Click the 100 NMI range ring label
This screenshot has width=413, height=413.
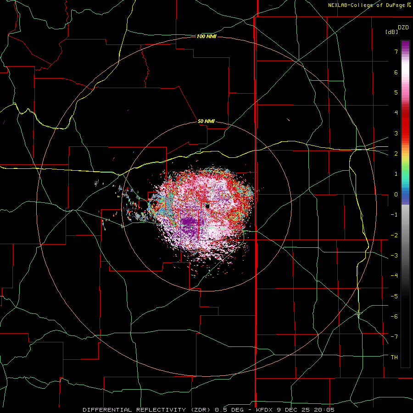click(206, 36)
